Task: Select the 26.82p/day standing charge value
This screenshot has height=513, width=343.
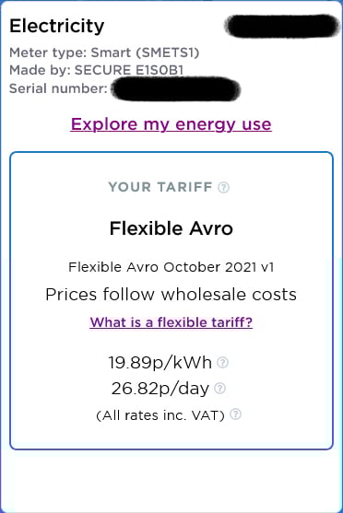Action: 160,389
